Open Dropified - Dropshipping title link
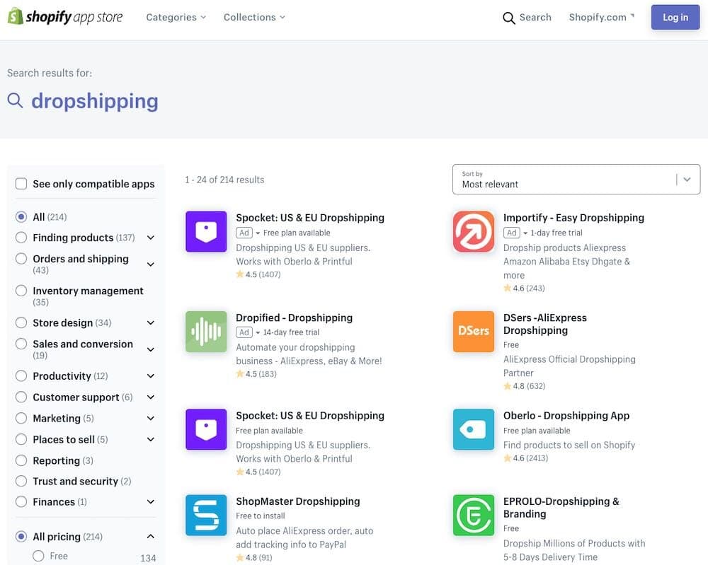 294,318
